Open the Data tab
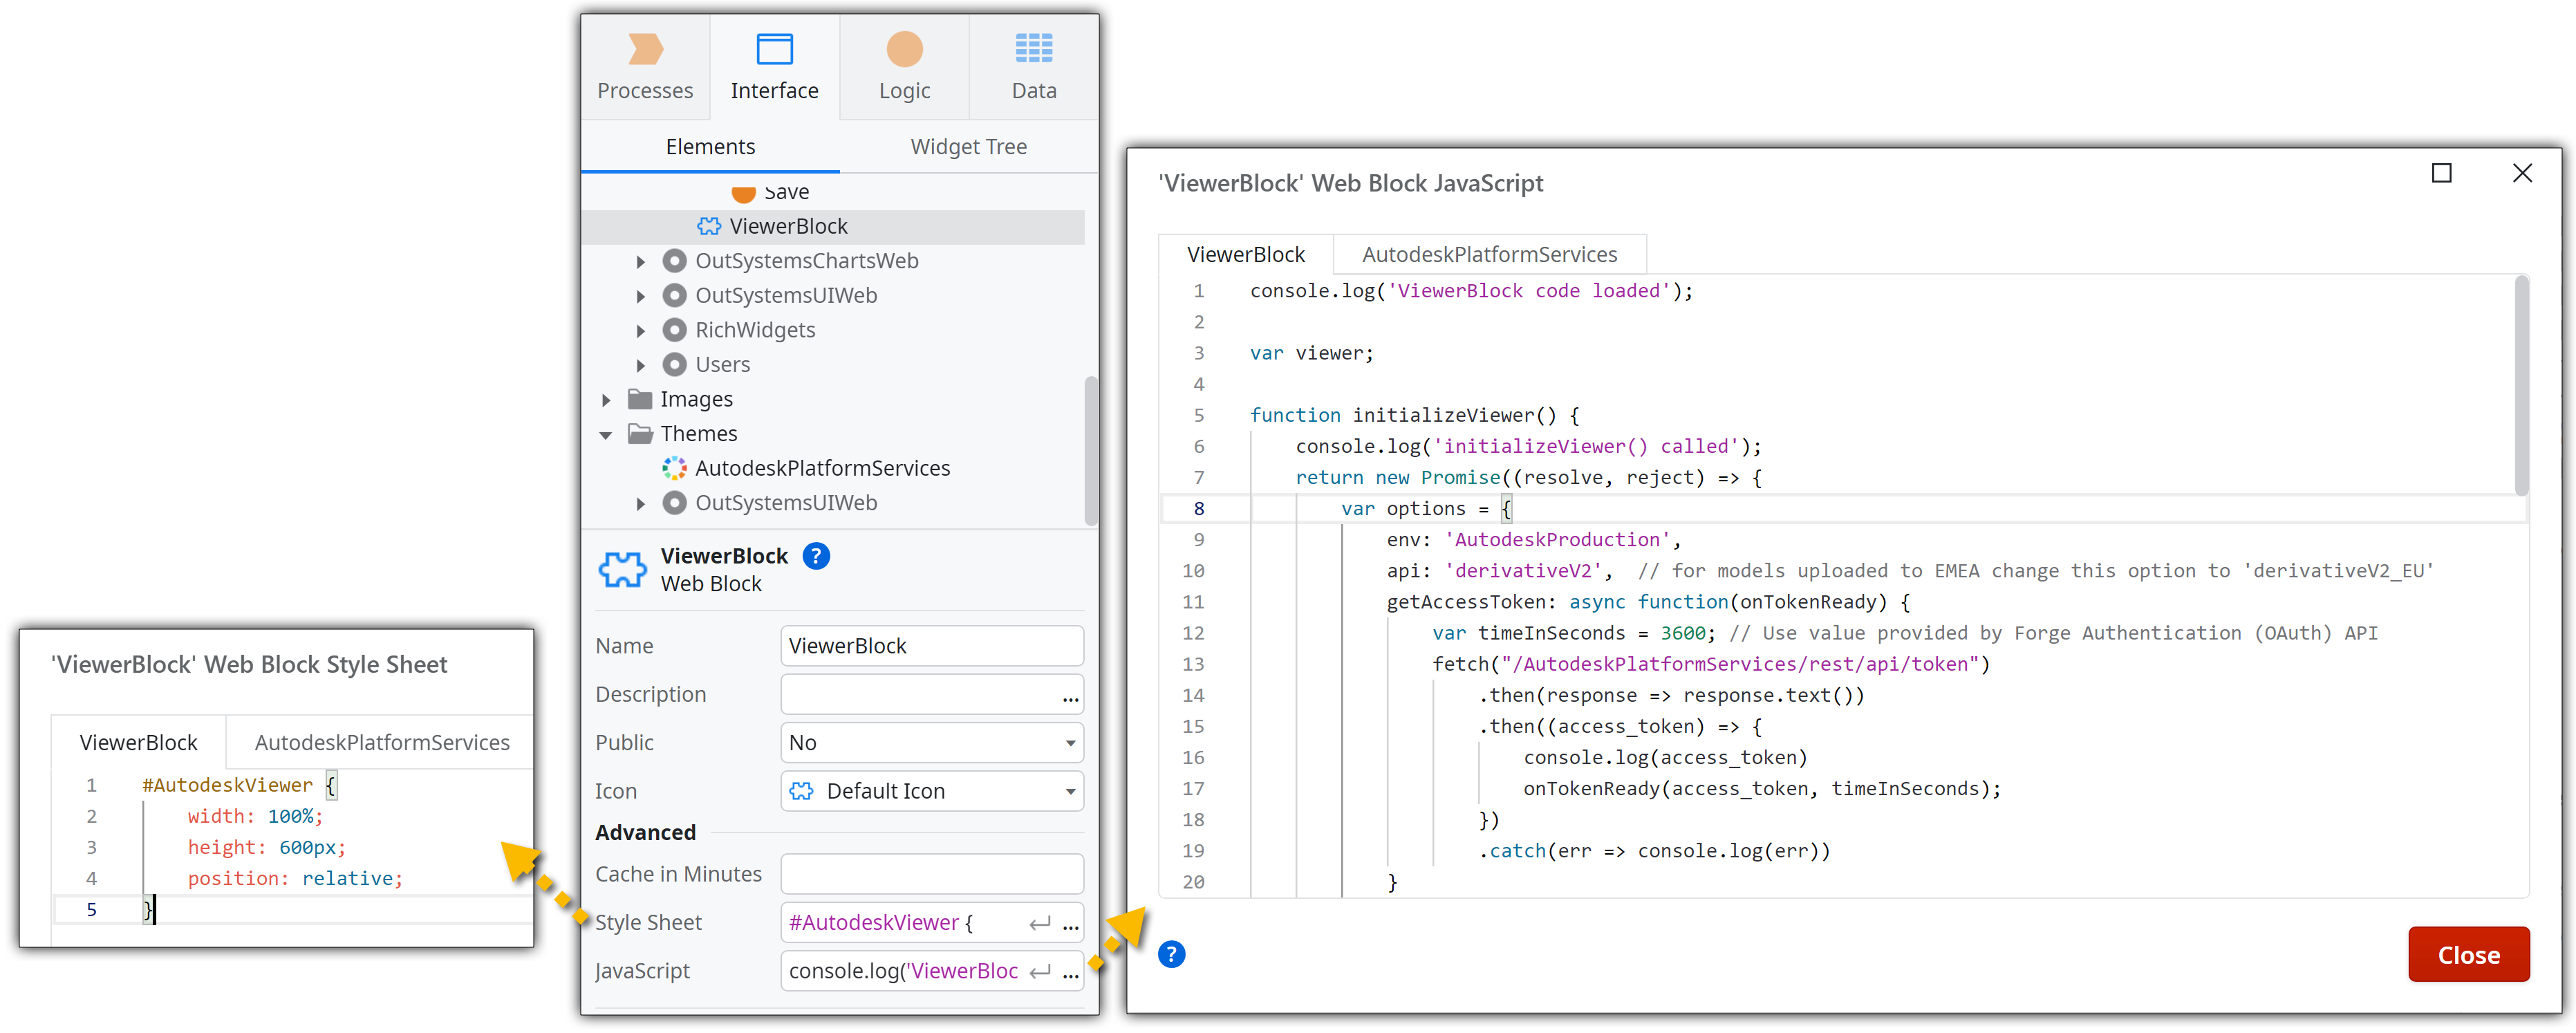 tap(1033, 67)
